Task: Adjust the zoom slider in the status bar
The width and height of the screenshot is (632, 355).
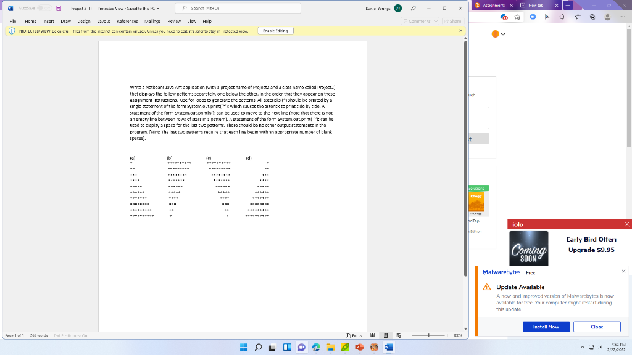Action: click(428, 335)
